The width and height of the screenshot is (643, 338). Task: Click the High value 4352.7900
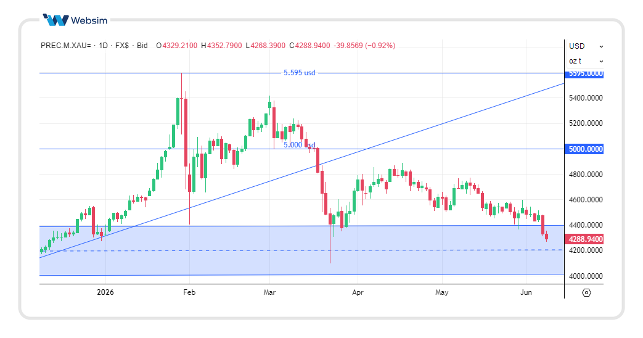(224, 46)
